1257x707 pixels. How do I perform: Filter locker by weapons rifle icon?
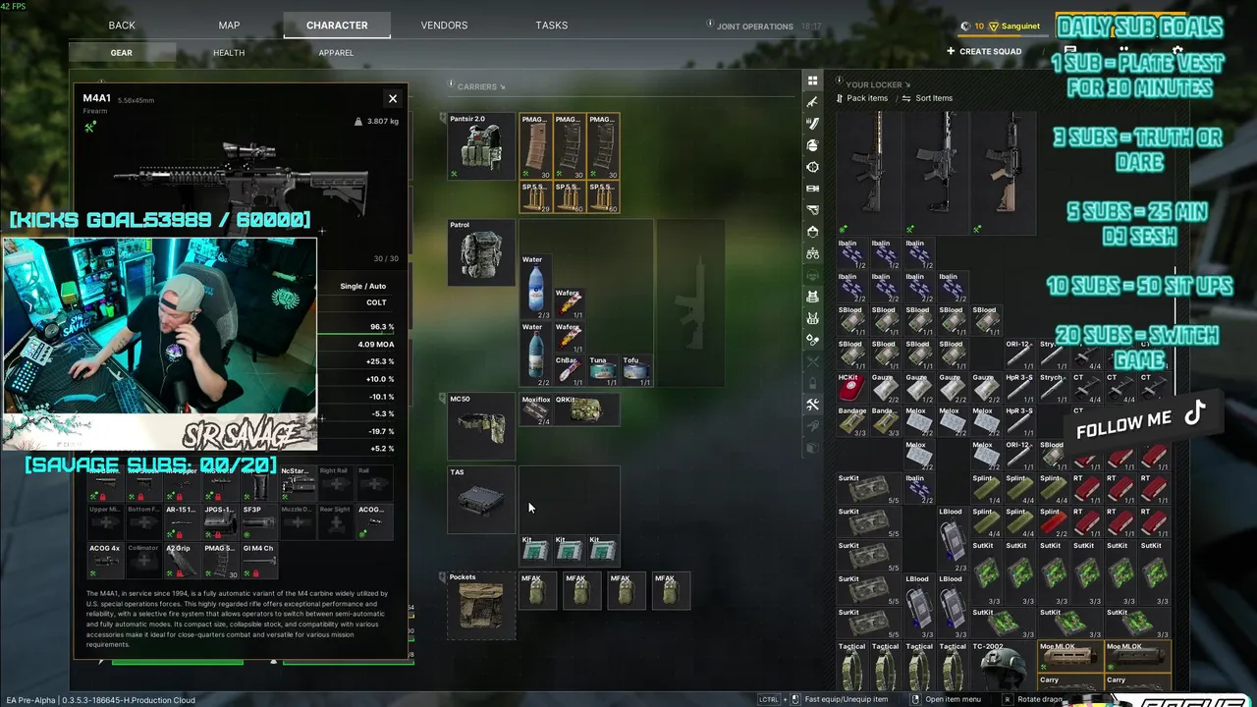point(812,102)
